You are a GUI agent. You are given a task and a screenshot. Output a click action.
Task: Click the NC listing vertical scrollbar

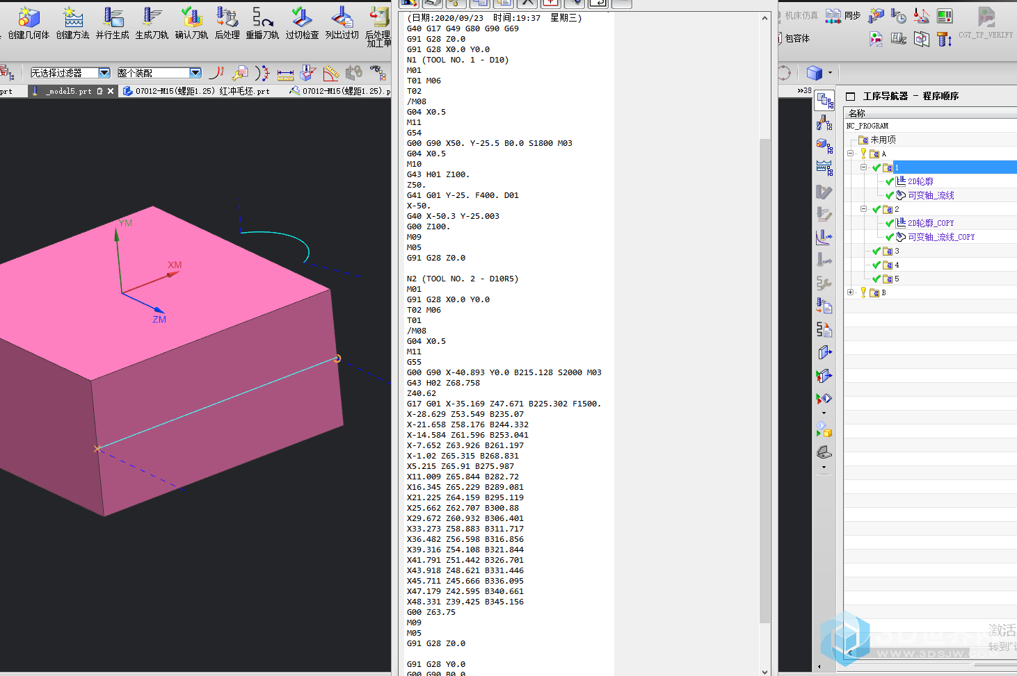[x=764, y=379]
